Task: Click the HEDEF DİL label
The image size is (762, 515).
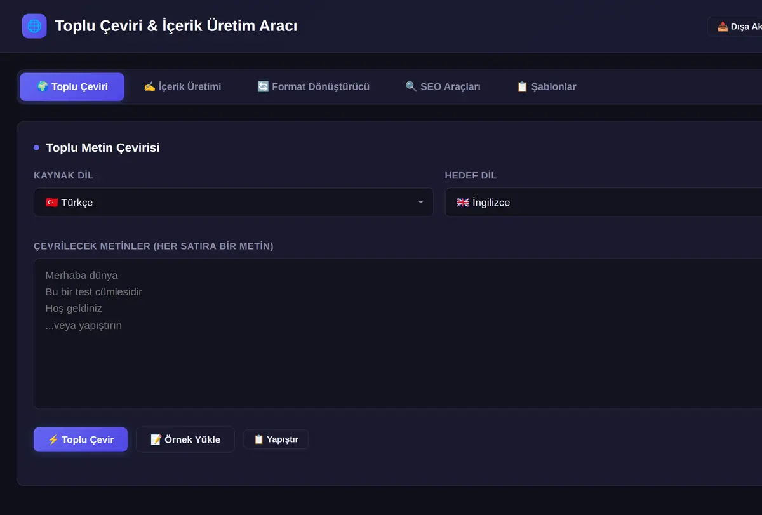Action: tap(471, 175)
